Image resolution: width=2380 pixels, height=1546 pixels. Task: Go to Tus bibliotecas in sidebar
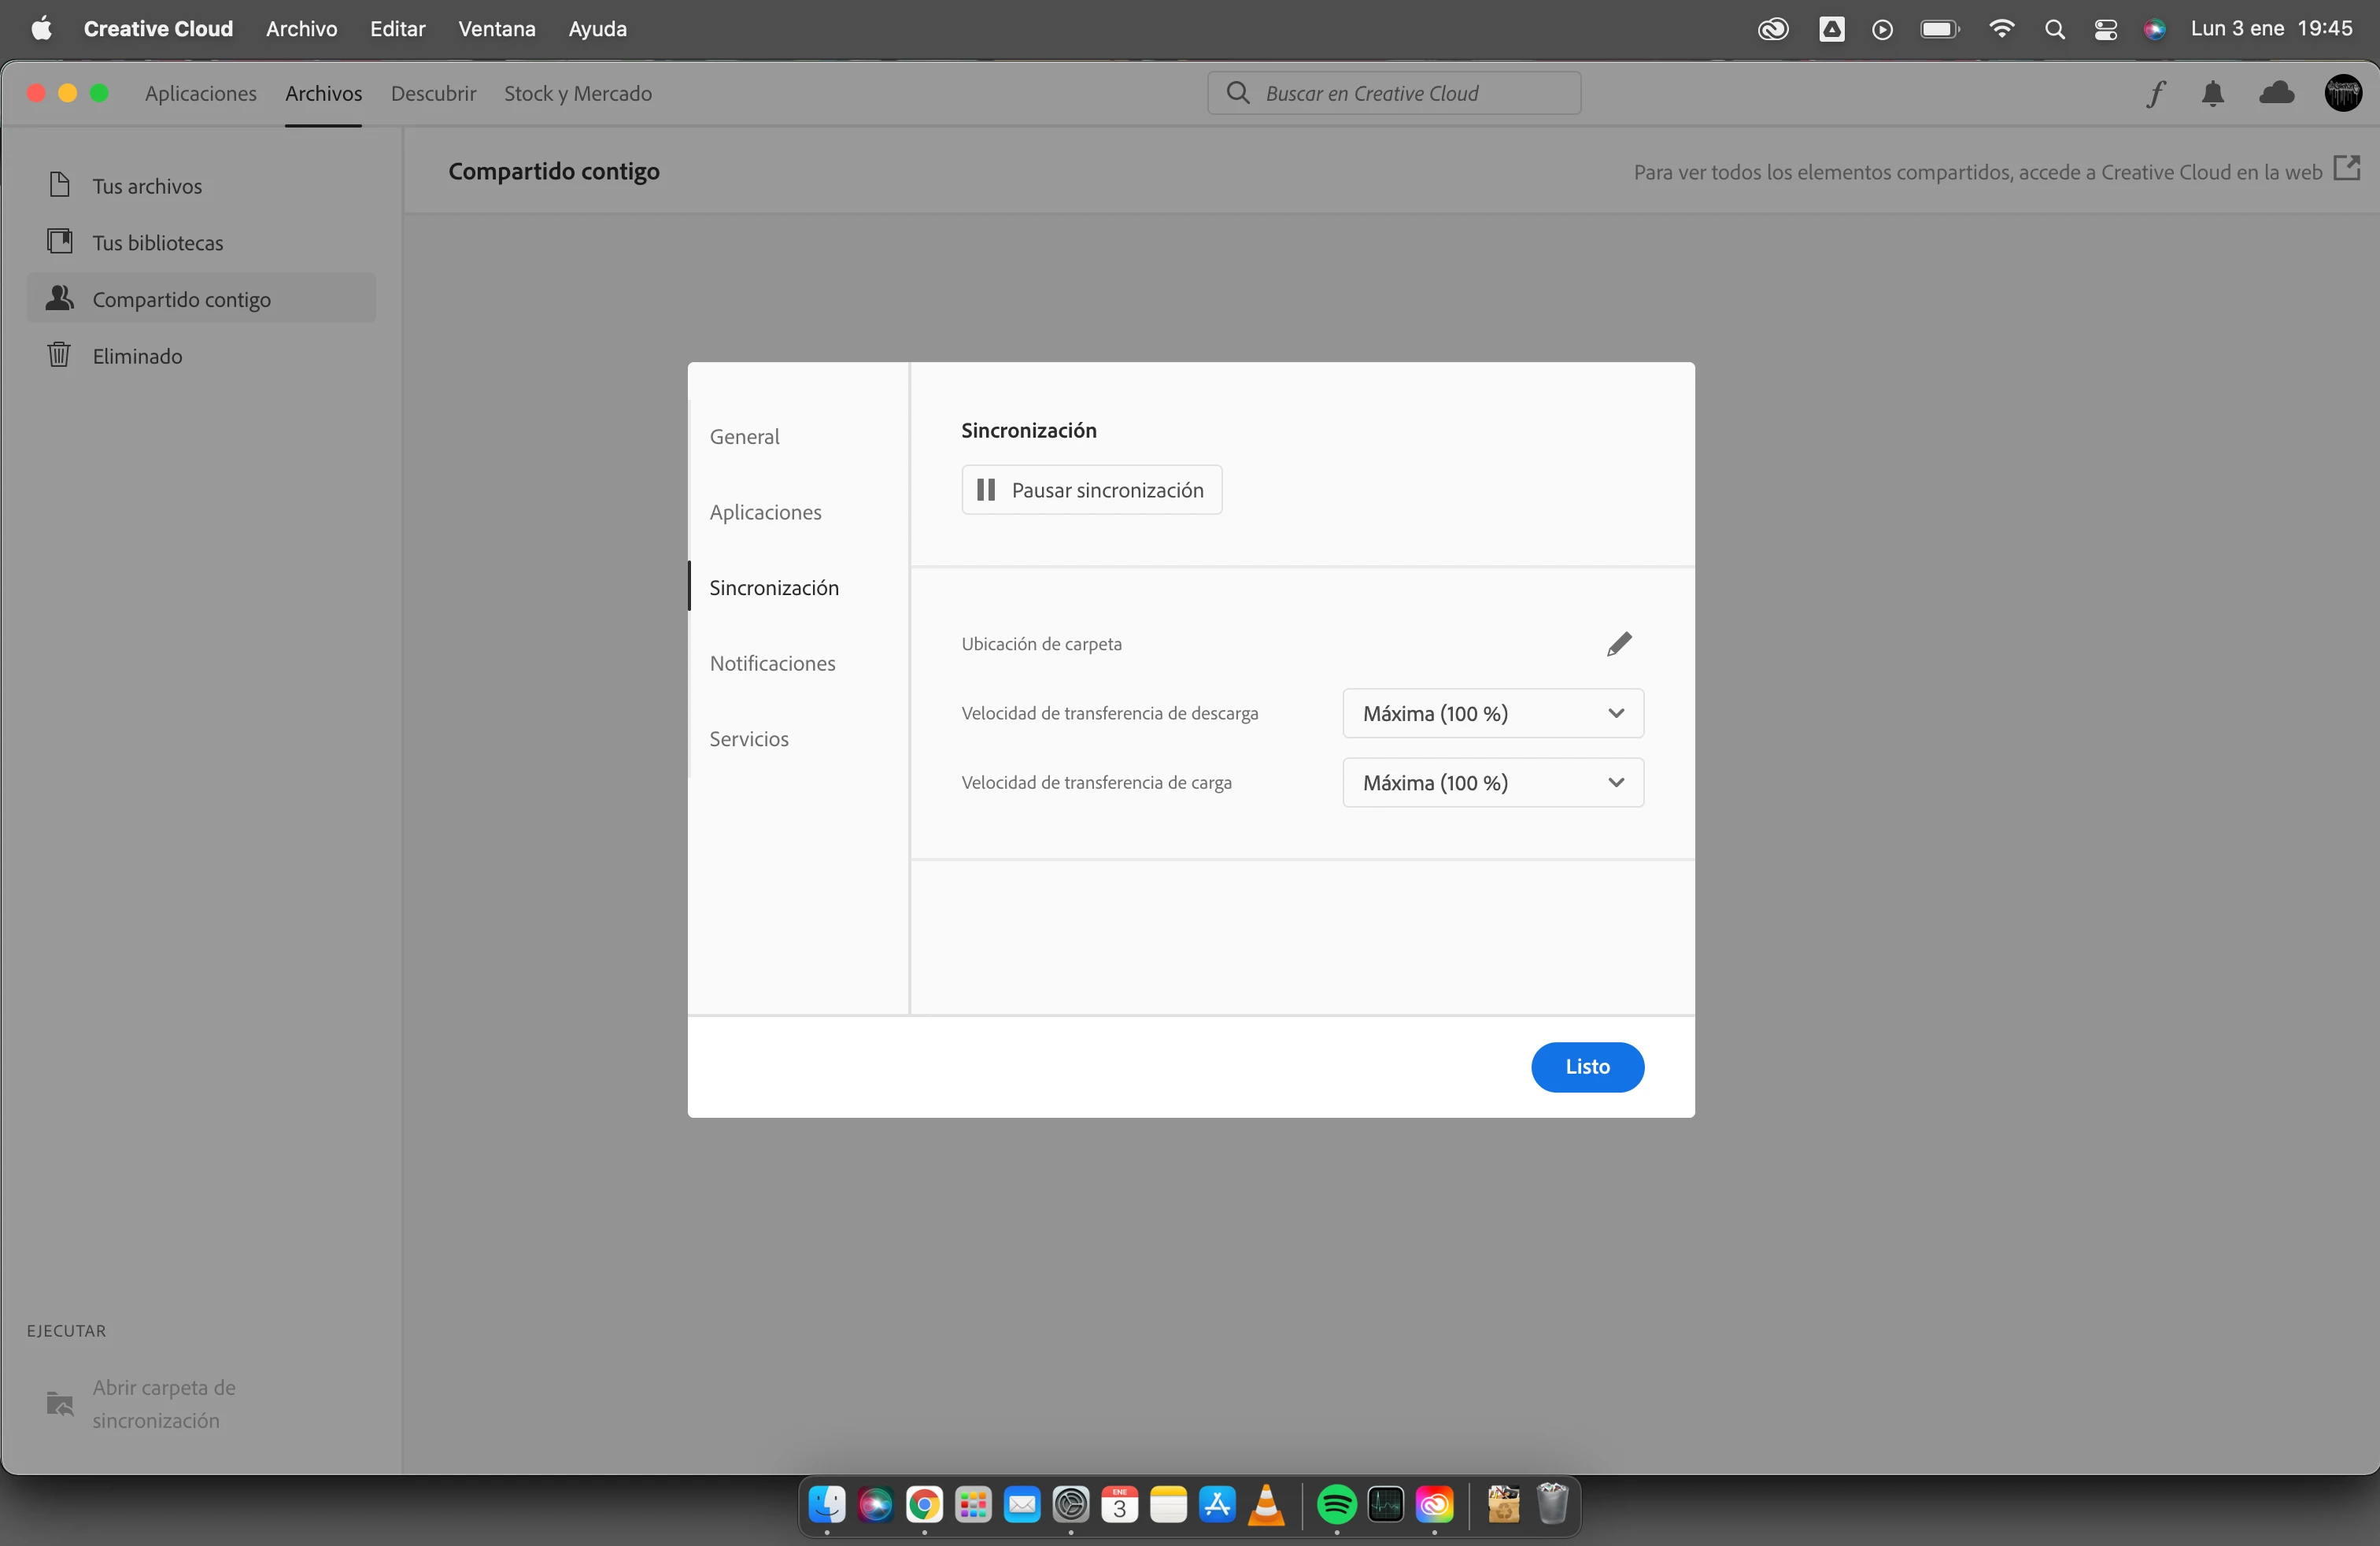[x=157, y=243]
